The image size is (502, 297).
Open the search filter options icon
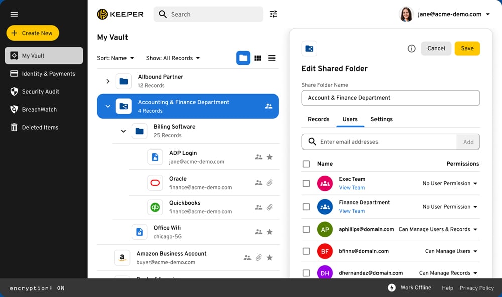(x=273, y=14)
